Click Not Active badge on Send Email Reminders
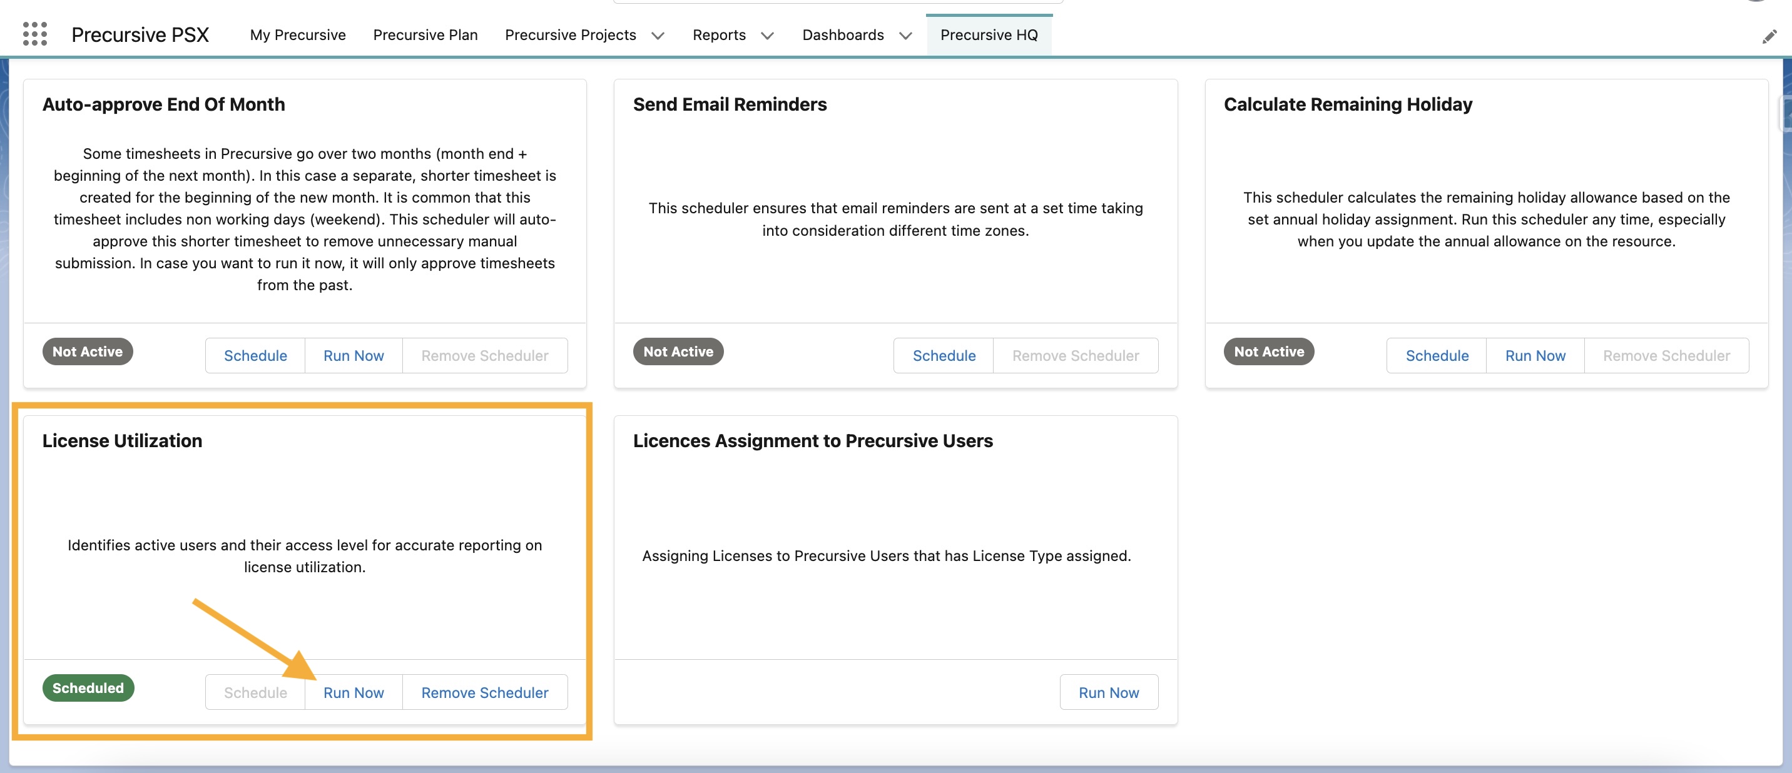1792x773 pixels. 678,351
